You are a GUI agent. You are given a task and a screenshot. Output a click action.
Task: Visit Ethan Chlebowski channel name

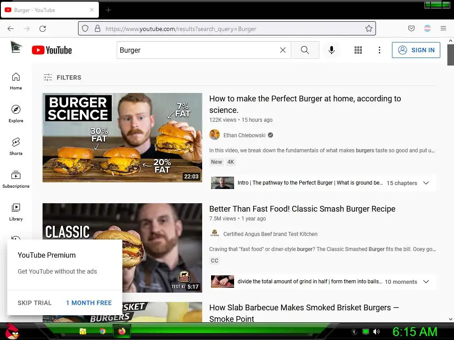tap(244, 135)
